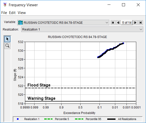The image size is (146, 123).
Task: Click the All Realizations legend entry
Action: 127,119
